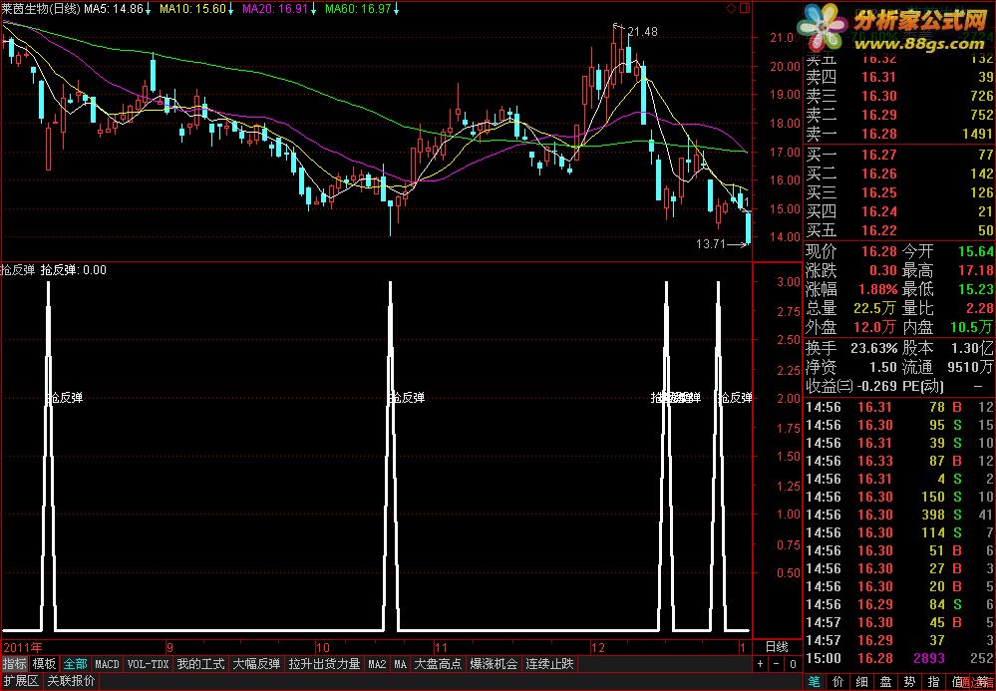Click the 卖四 ask row at 16.31
Image resolution: width=996 pixels, height=691 pixels.
click(899, 77)
